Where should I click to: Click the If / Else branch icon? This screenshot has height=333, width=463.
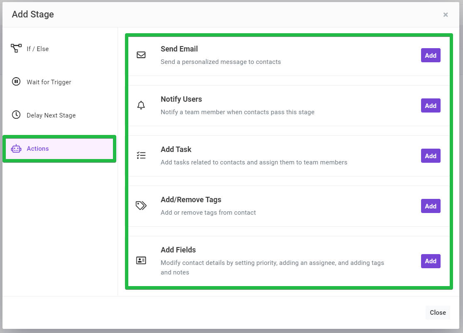pyautogui.click(x=16, y=48)
